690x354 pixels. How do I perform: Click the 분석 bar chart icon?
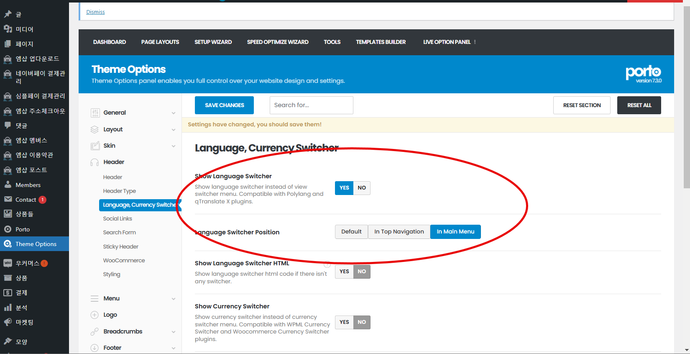pos(8,308)
